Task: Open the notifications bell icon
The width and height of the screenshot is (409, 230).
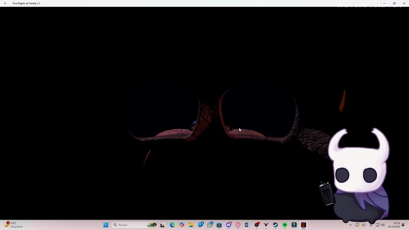Action: pos(403,225)
